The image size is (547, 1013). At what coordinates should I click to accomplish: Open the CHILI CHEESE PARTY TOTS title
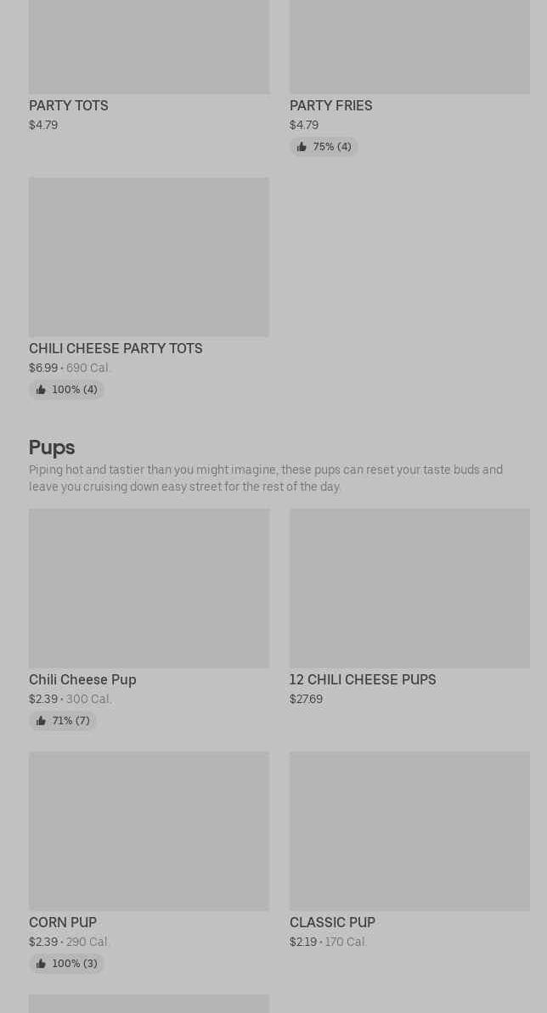(116, 348)
